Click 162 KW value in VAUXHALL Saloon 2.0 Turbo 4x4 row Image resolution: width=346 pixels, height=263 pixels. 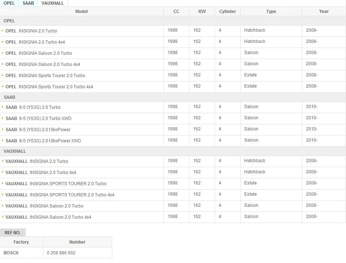(197, 217)
